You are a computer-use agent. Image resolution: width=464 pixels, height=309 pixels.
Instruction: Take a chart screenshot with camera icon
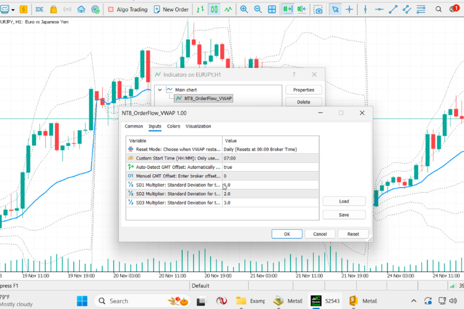pos(318,10)
